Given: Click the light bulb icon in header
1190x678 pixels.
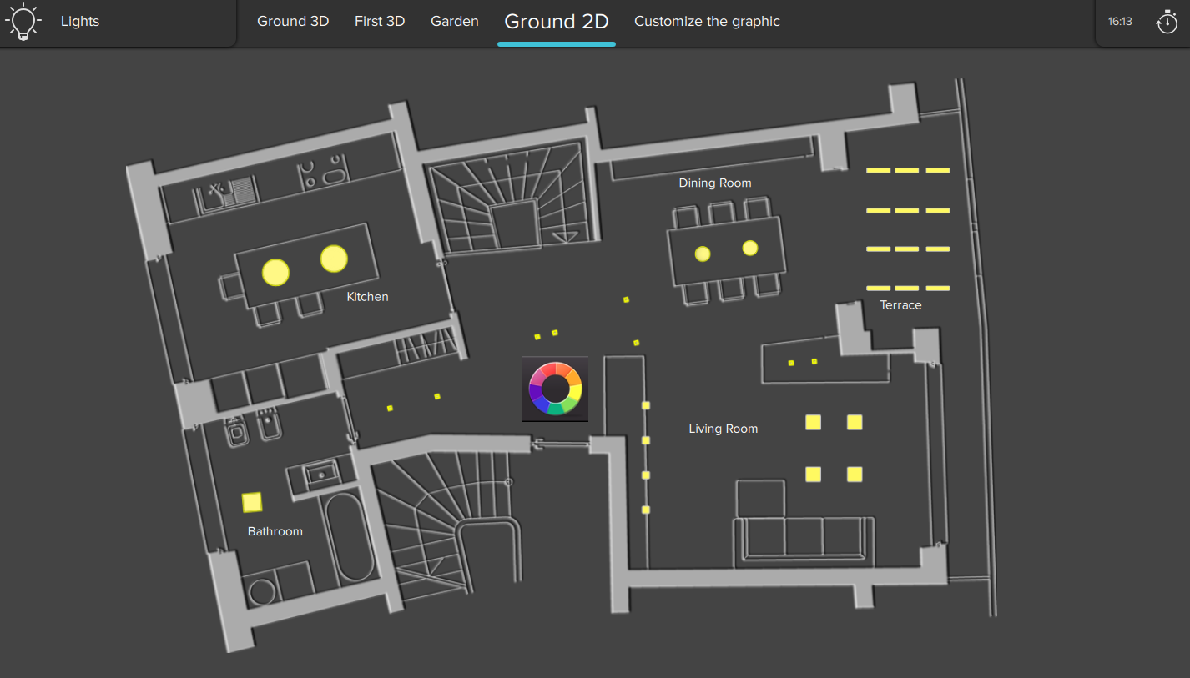Looking at the screenshot, I should [23, 22].
